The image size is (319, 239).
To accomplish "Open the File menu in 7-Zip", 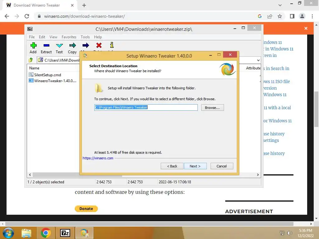I will click(x=32, y=37).
